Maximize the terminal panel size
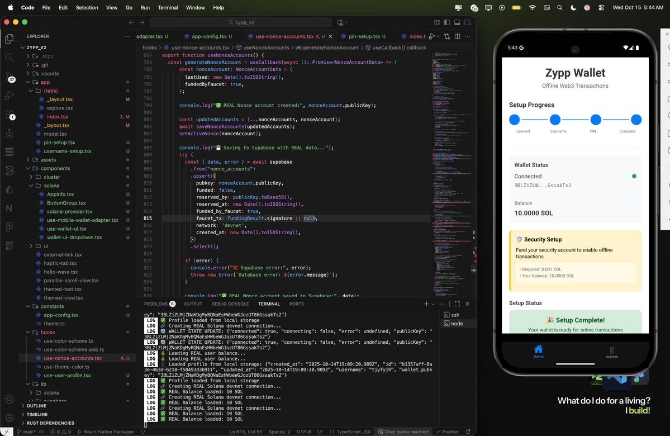Viewport: 670px width, 436px height. tap(457, 304)
